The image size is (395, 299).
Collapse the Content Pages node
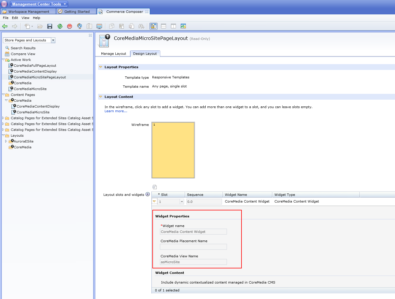pos(3,94)
